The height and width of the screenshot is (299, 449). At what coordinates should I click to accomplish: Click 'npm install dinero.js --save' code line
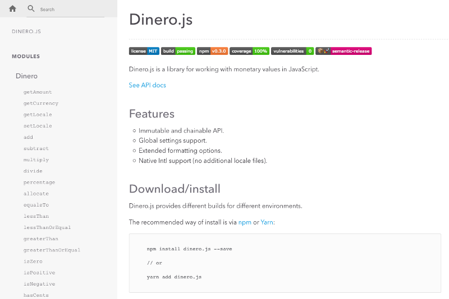pos(189,249)
